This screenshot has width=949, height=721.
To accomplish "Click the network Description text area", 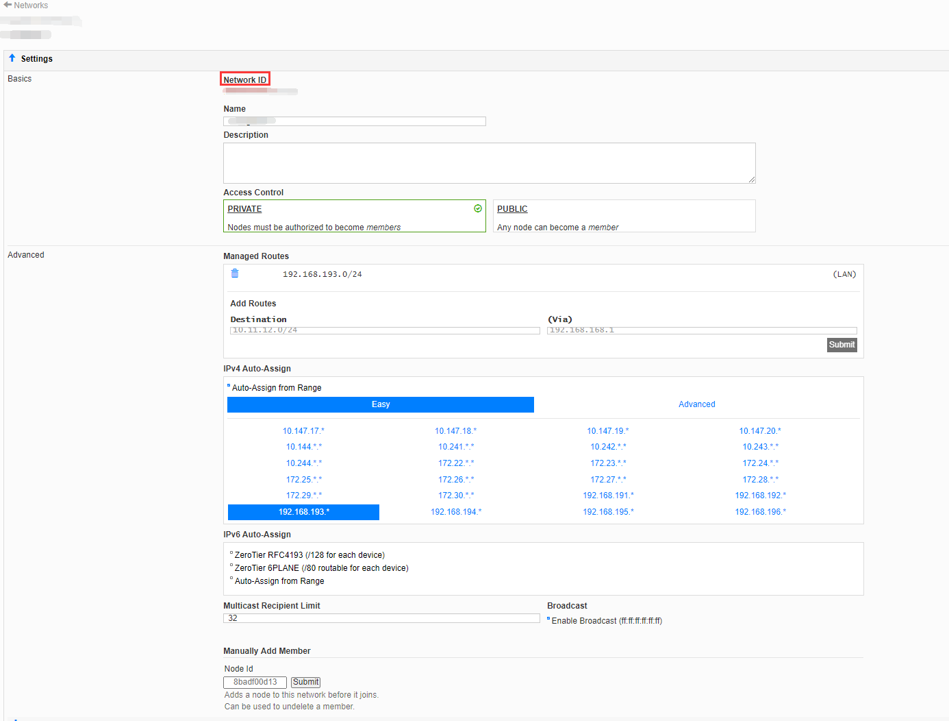I will point(489,163).
